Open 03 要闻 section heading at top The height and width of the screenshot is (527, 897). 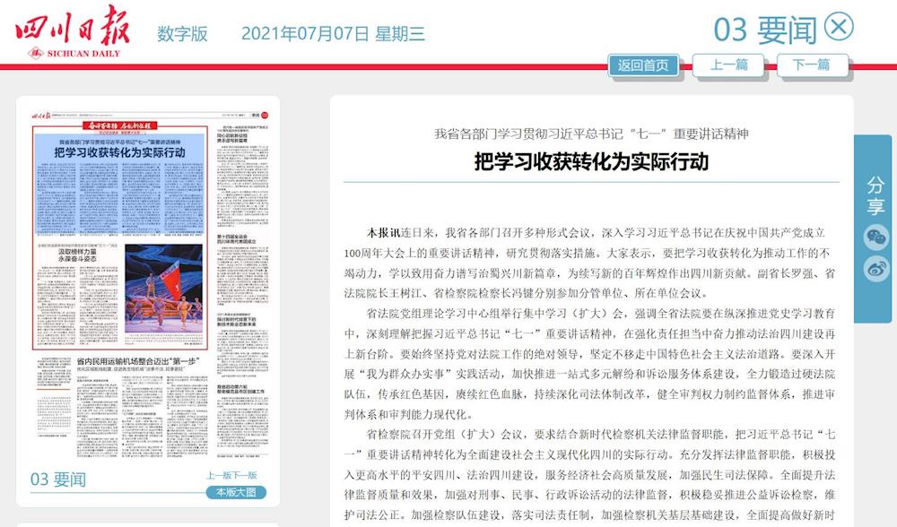765,30
